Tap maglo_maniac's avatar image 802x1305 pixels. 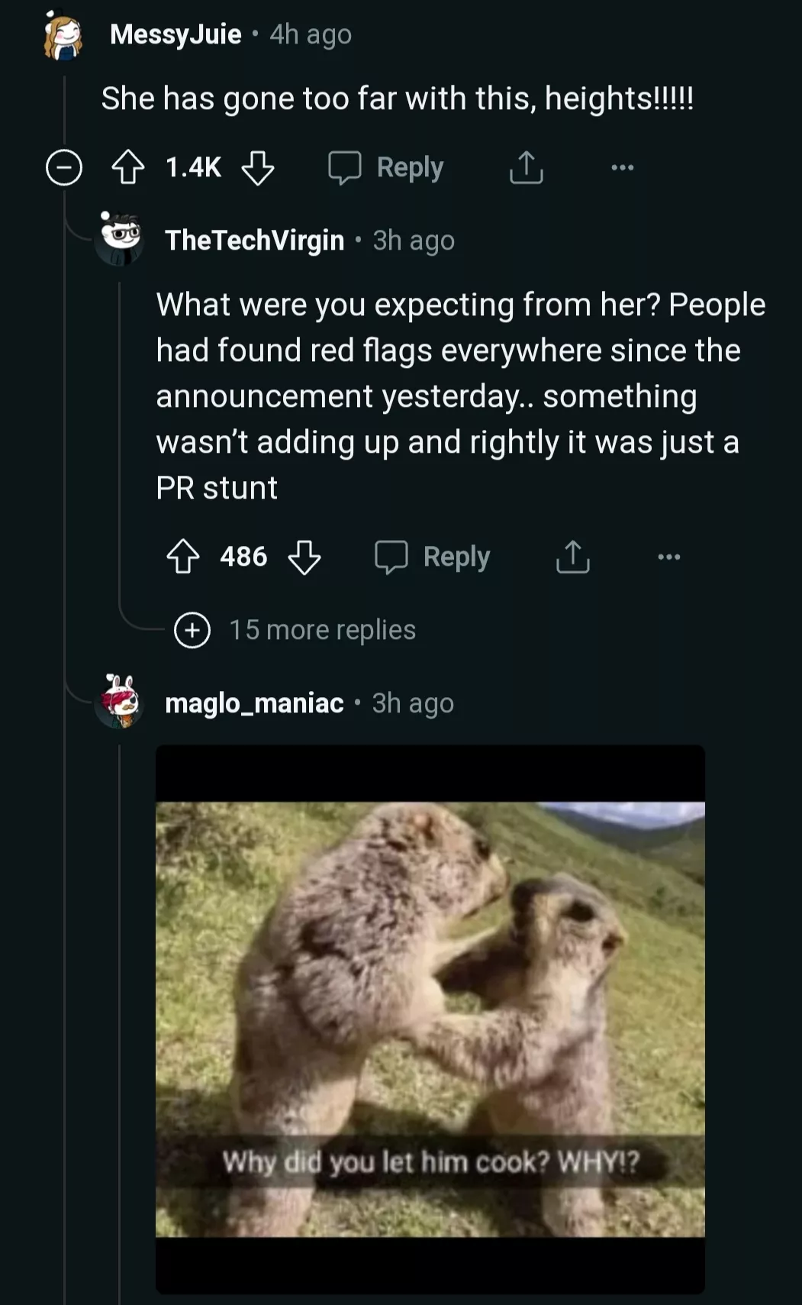coord(121,701)
